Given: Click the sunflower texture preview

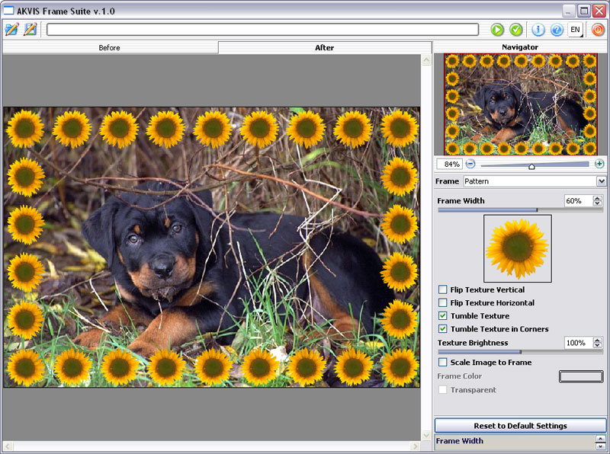Looking at the screenshot, I should click(518, 248).
